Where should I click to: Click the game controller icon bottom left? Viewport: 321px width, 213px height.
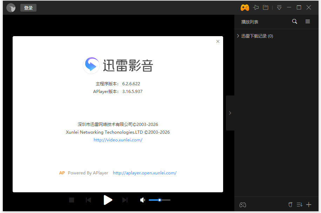(x=242, y=205)
